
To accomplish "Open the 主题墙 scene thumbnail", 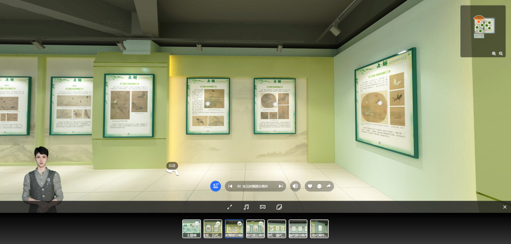I will tap(191, 229).
